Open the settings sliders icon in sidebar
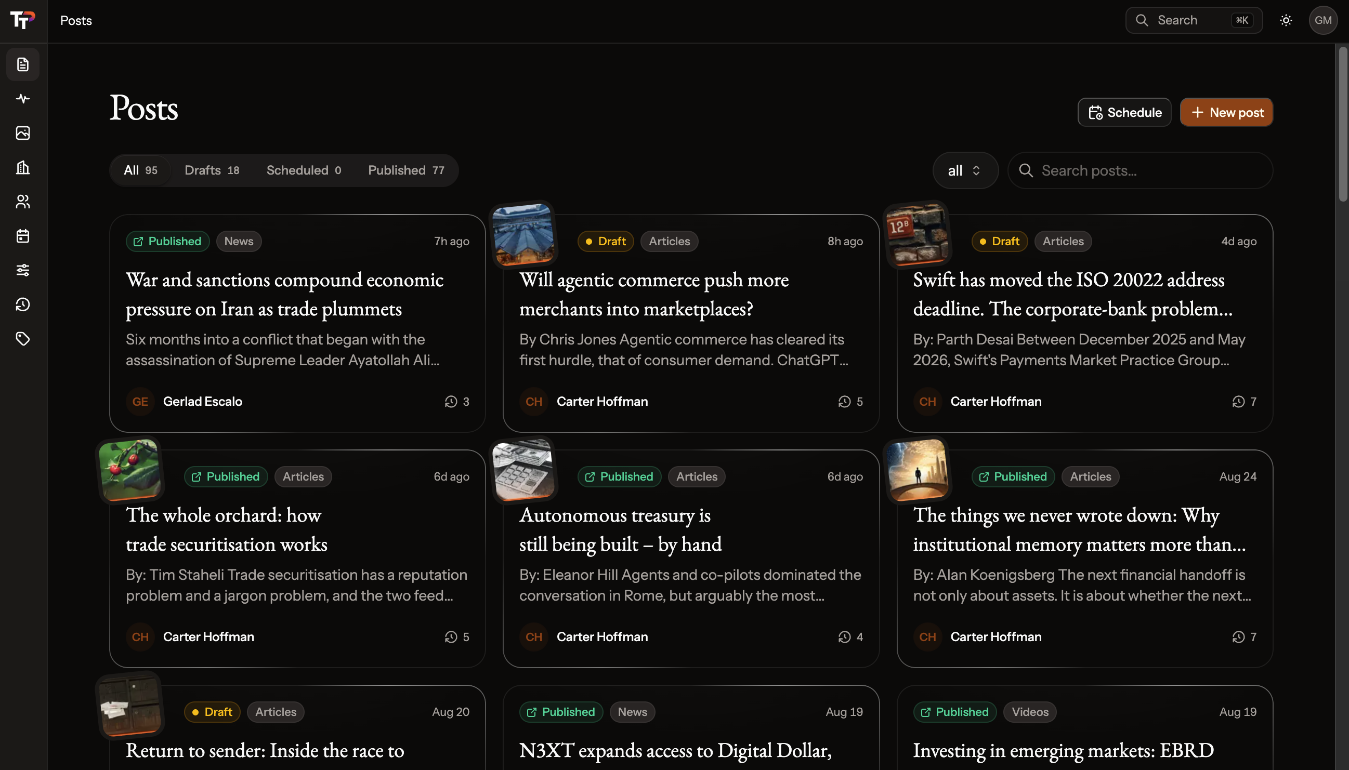 [x=23, y=270]
